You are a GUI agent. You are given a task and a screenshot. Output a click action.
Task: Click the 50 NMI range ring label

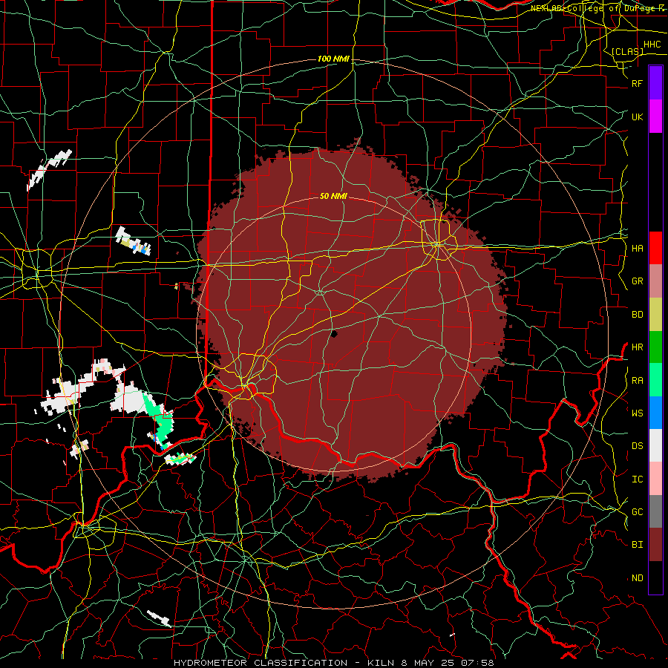[x=333, y=196]
